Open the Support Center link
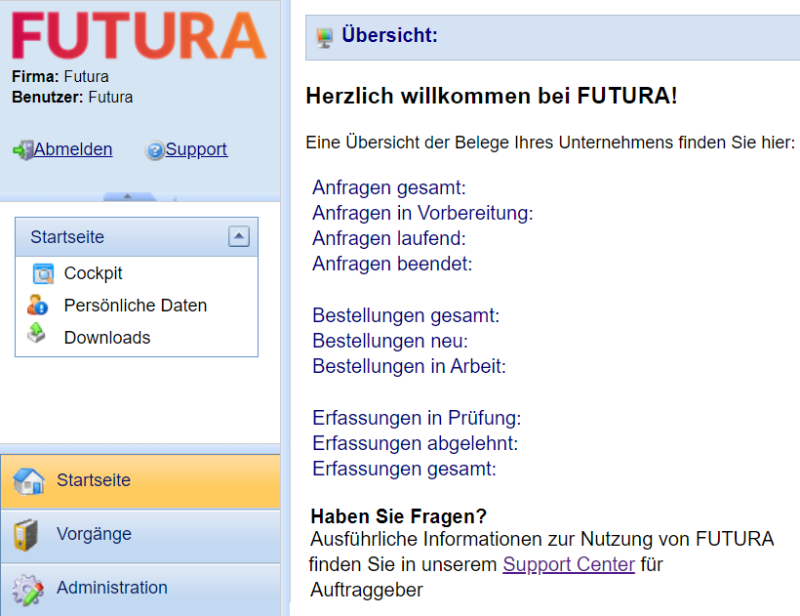The height and width of the screenshot is (616, 800). coord(569,564)
